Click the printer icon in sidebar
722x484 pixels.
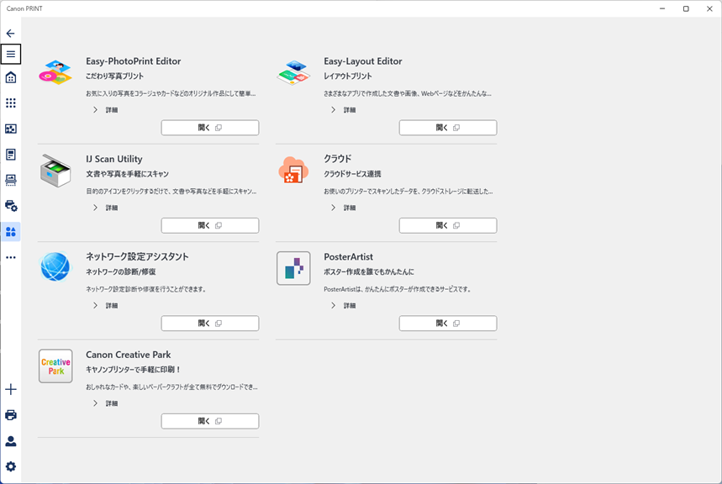[11, 415]
